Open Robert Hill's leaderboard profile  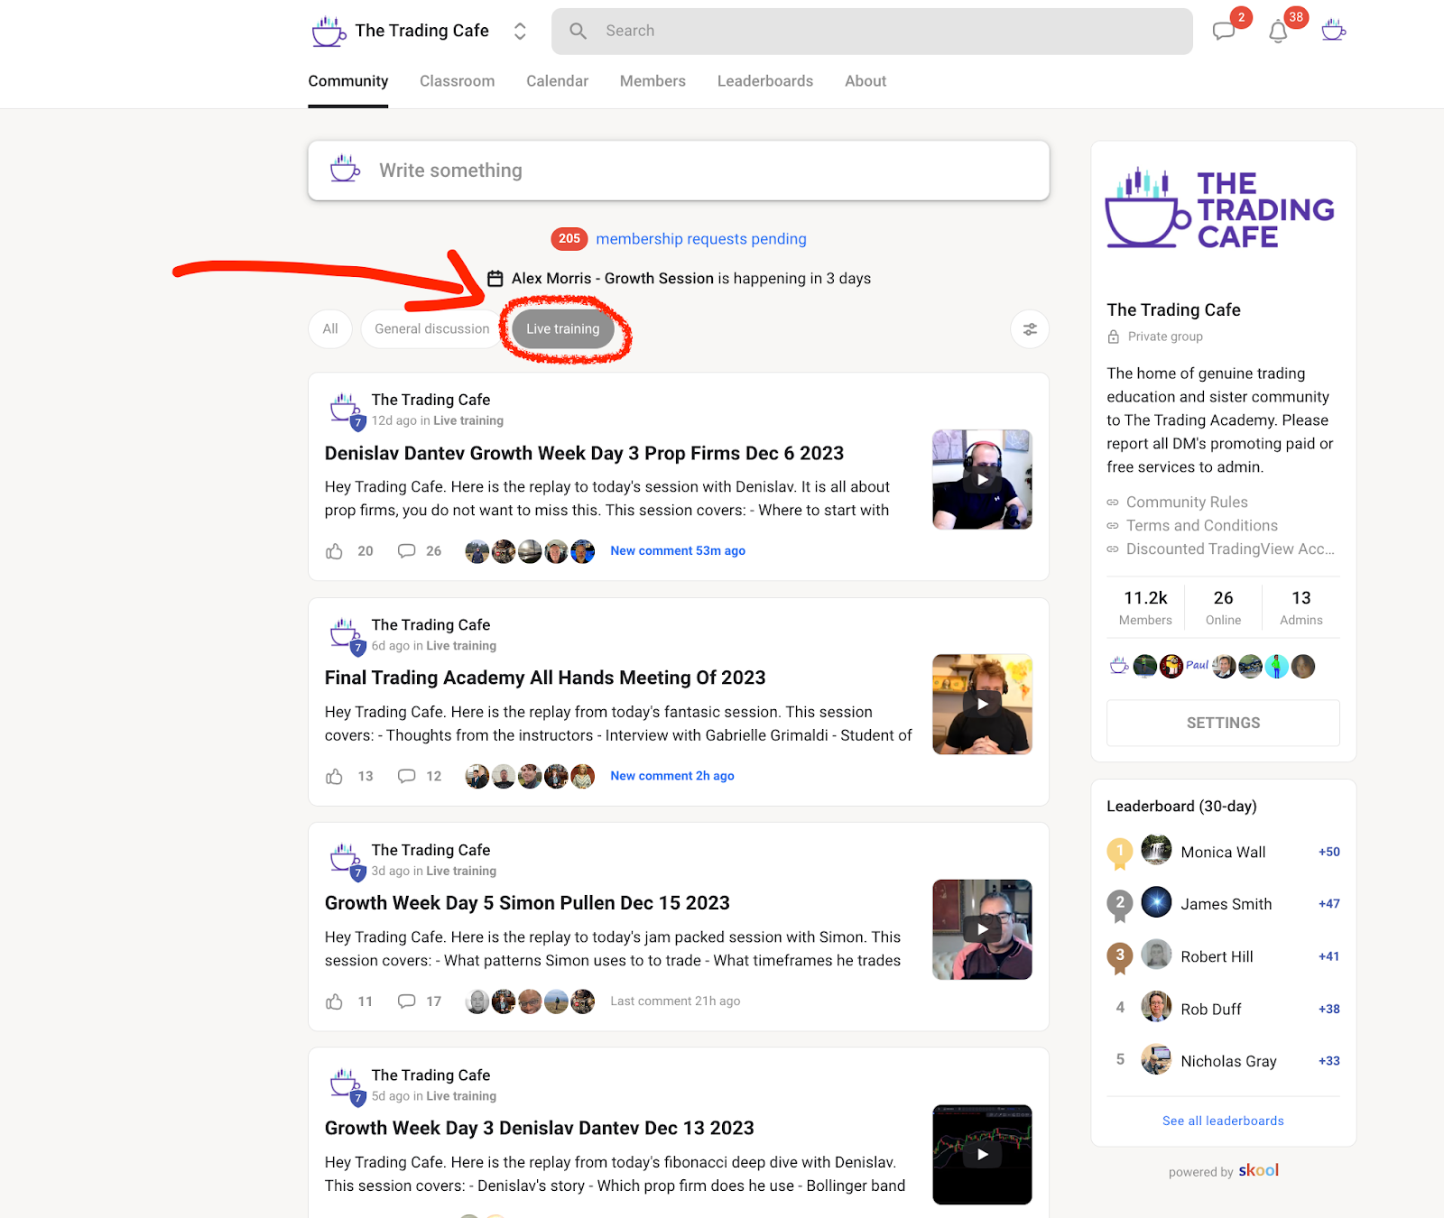(1217, 957)
